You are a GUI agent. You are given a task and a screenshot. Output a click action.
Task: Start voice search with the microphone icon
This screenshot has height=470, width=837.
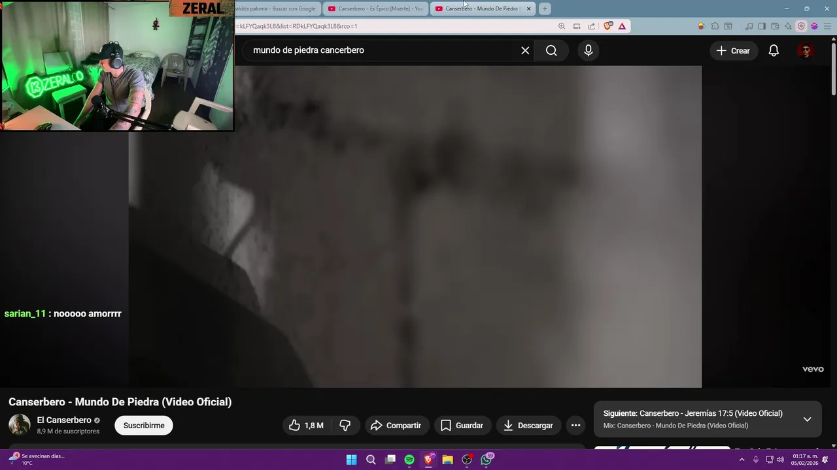[589, 50]
